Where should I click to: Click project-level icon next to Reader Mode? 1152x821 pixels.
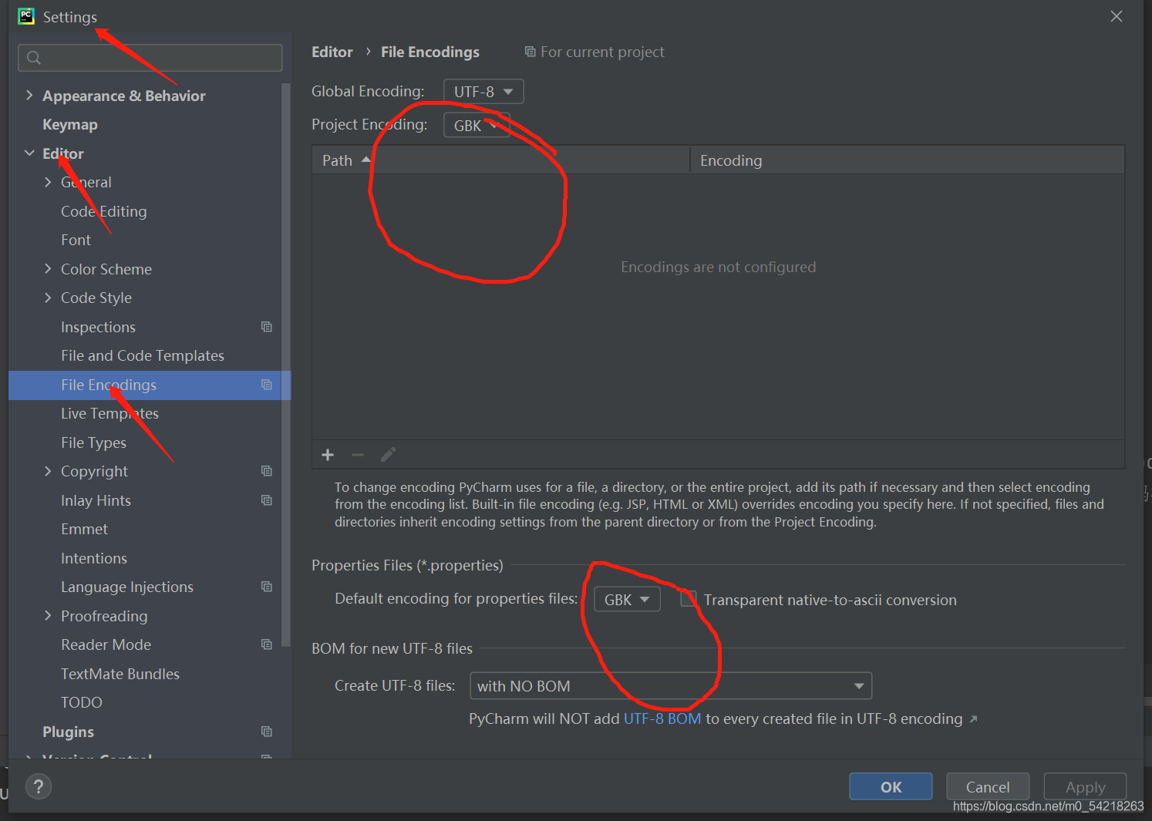pyautogui.click(x=267, y=644)
